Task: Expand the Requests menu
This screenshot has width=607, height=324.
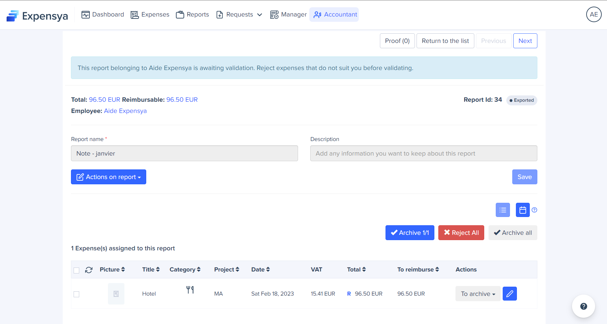Action: pos(239,15)
